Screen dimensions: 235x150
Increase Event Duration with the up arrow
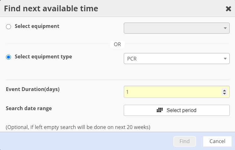pyautogui.click(x=224, y=90)
